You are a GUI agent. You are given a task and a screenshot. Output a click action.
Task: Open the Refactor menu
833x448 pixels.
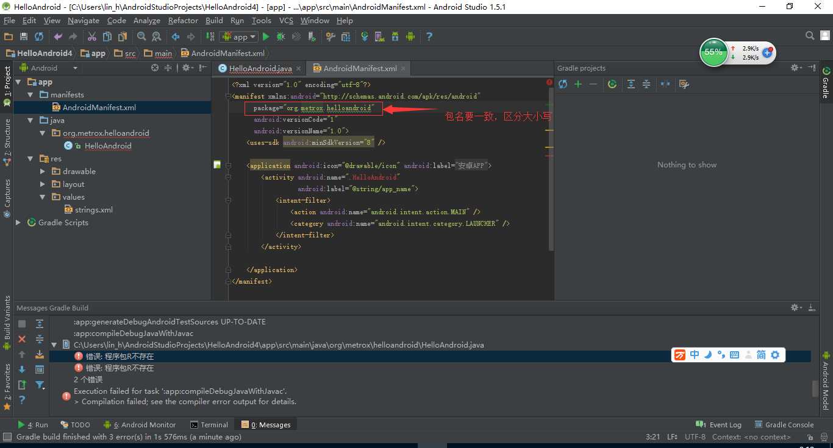click(x=183, y=21)
